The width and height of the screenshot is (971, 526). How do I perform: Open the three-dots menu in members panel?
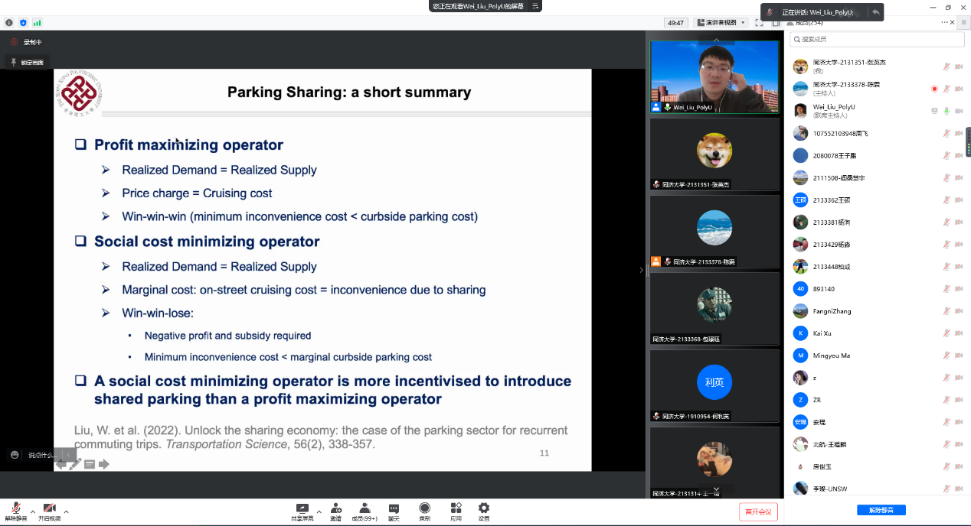(x=944, y=23)
